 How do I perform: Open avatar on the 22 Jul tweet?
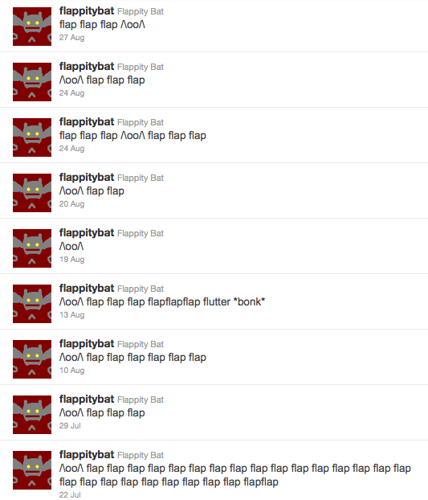(32, 470)
